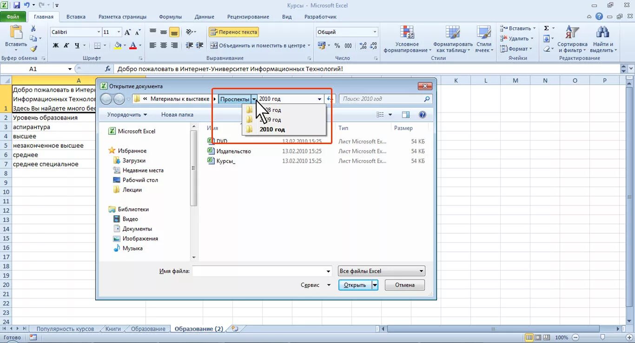The width and height of the screenshot is (635, 343).
Task: Switch to the Рецензирование tab
Action: (248, 17)
